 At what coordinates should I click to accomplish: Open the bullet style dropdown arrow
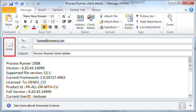49,22
